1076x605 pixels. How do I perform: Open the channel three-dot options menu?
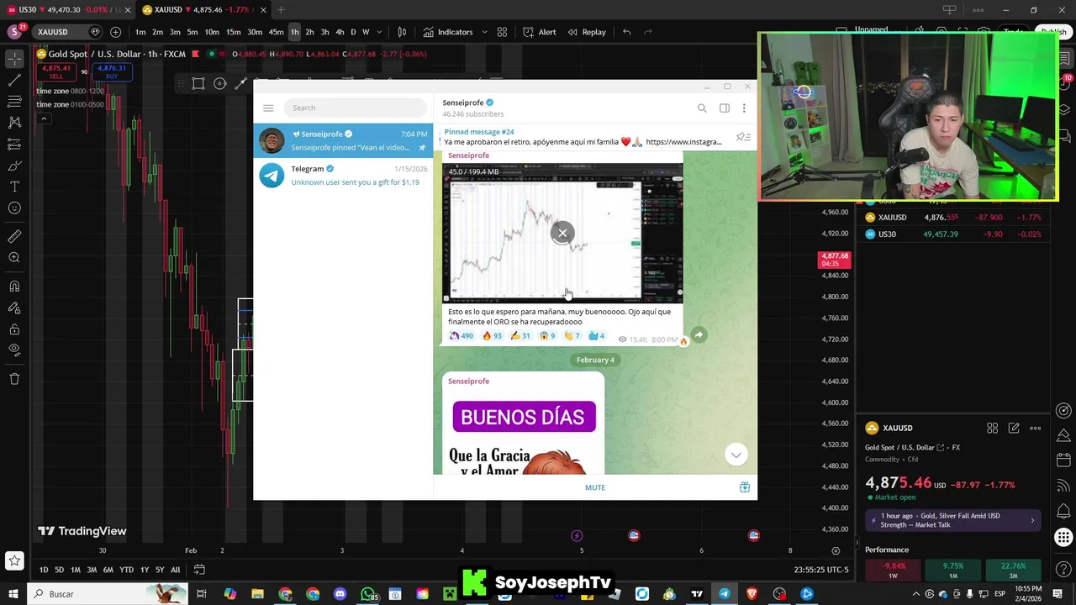pyautogui.click(x=744, y=108)
